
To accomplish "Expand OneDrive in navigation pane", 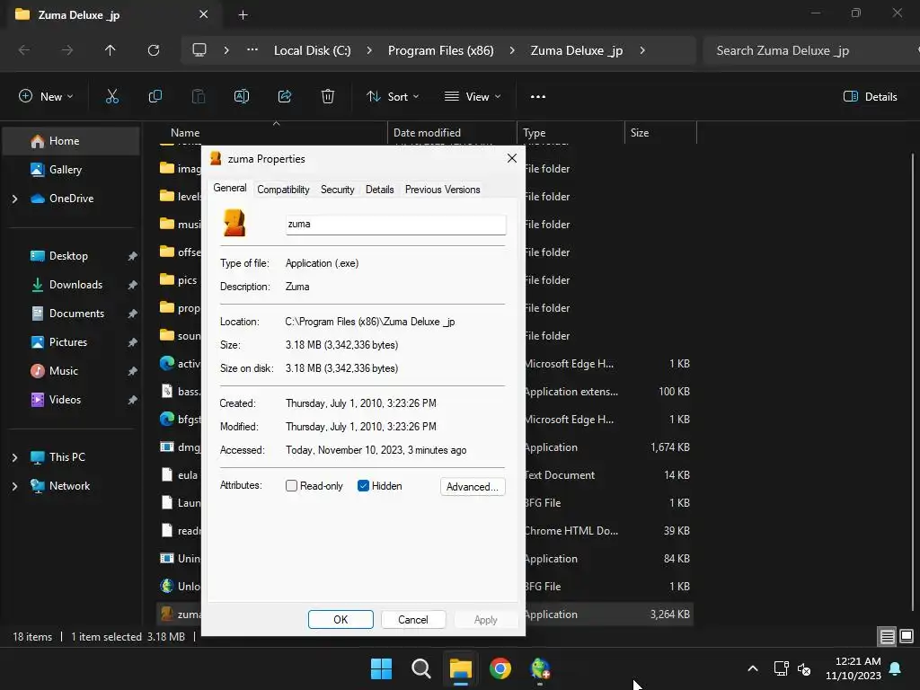I will 14,199.
